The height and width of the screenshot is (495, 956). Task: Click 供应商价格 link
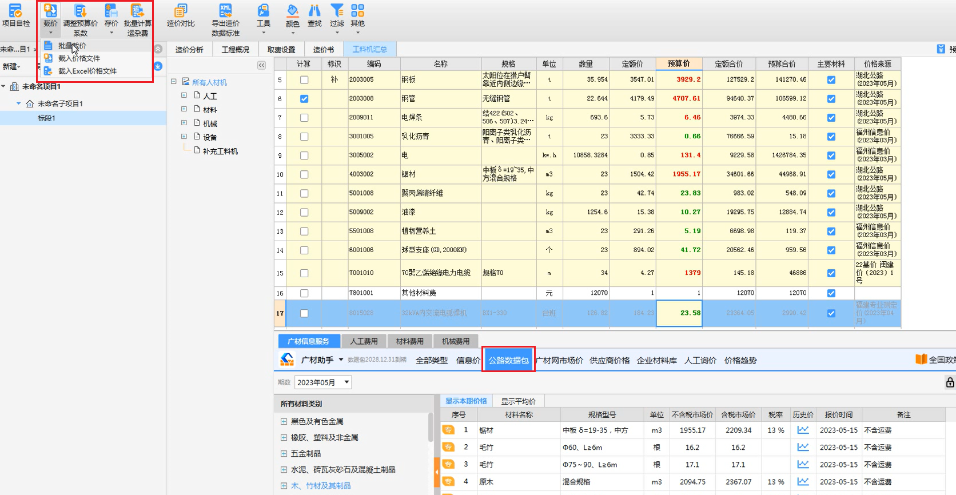[610, 360]
